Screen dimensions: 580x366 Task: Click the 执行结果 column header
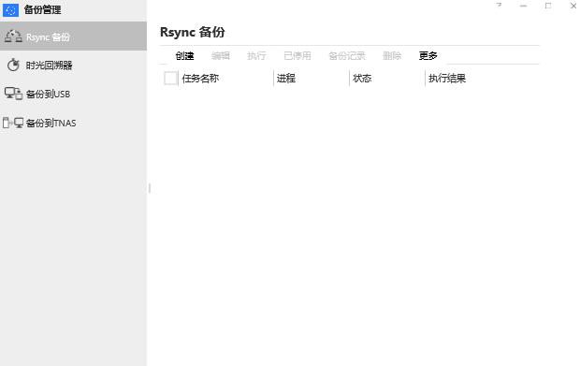(447, 78)
